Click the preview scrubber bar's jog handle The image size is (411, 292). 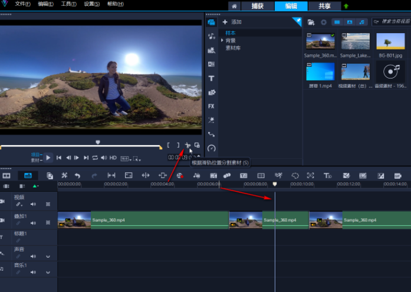point(98,142)
